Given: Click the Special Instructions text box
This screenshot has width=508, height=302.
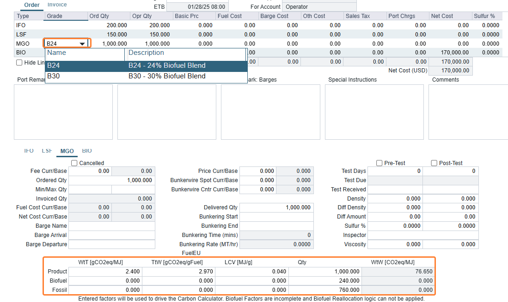Looking at the screenshot, I should (374, 112).
